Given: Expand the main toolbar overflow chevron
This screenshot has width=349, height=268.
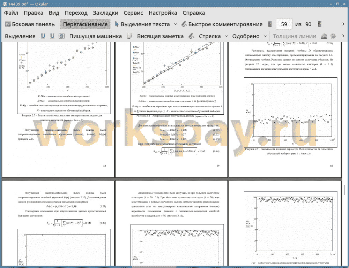Looking at the screenshot, I should (343, 24).
